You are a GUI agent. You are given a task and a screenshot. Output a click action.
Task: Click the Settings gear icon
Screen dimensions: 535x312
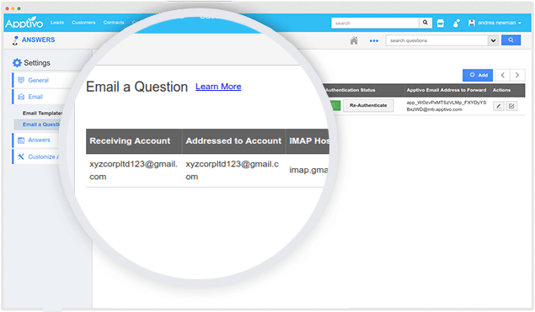tap(17, 63)
